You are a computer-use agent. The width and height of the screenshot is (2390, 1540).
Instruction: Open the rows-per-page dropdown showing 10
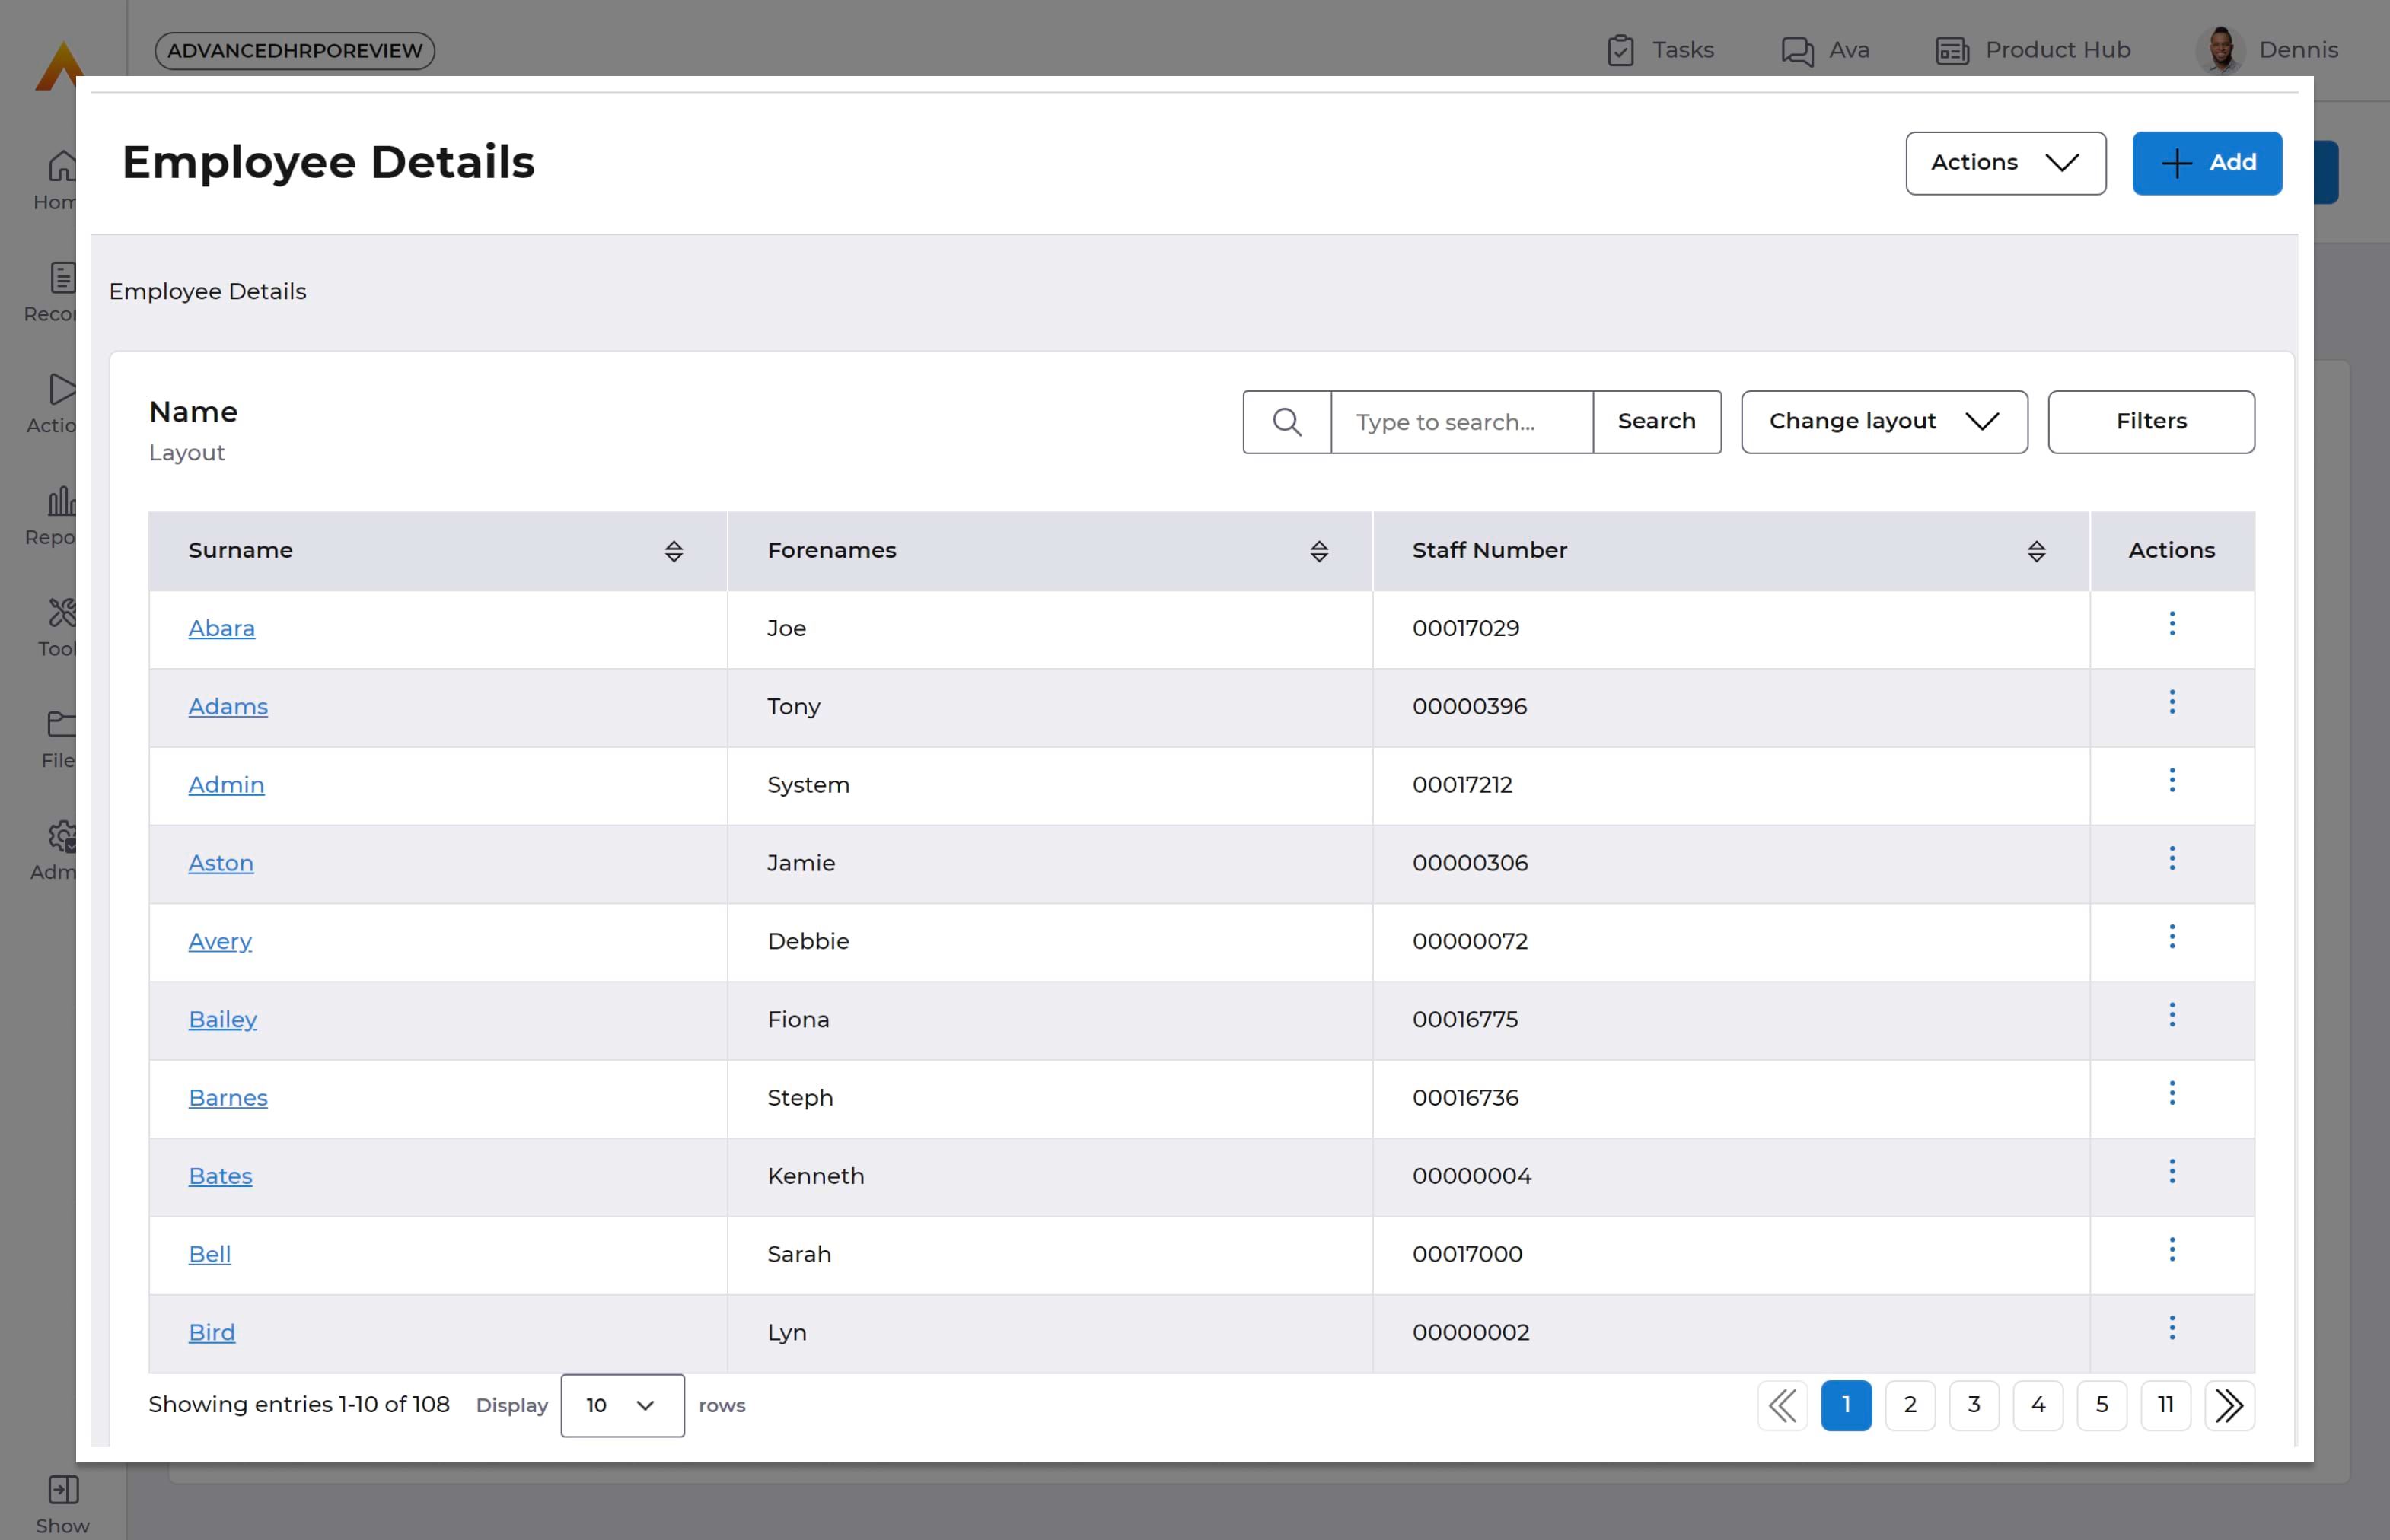coord(623,1406)
